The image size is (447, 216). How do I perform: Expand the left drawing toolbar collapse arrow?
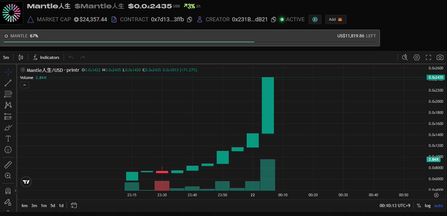click(16, 191)
